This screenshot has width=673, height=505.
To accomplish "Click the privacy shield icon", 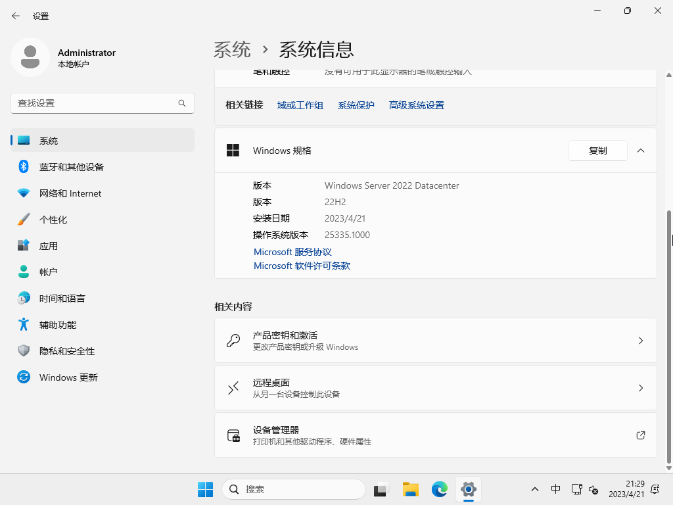I will 24,350.
